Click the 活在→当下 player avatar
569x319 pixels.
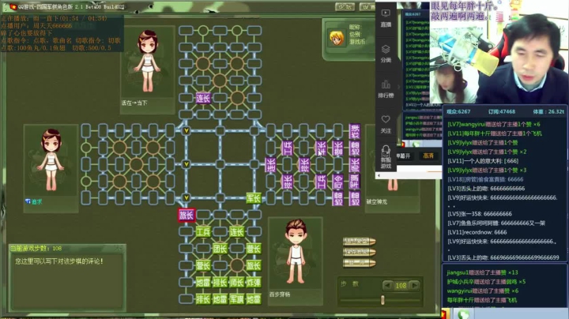tap(147, 61)
